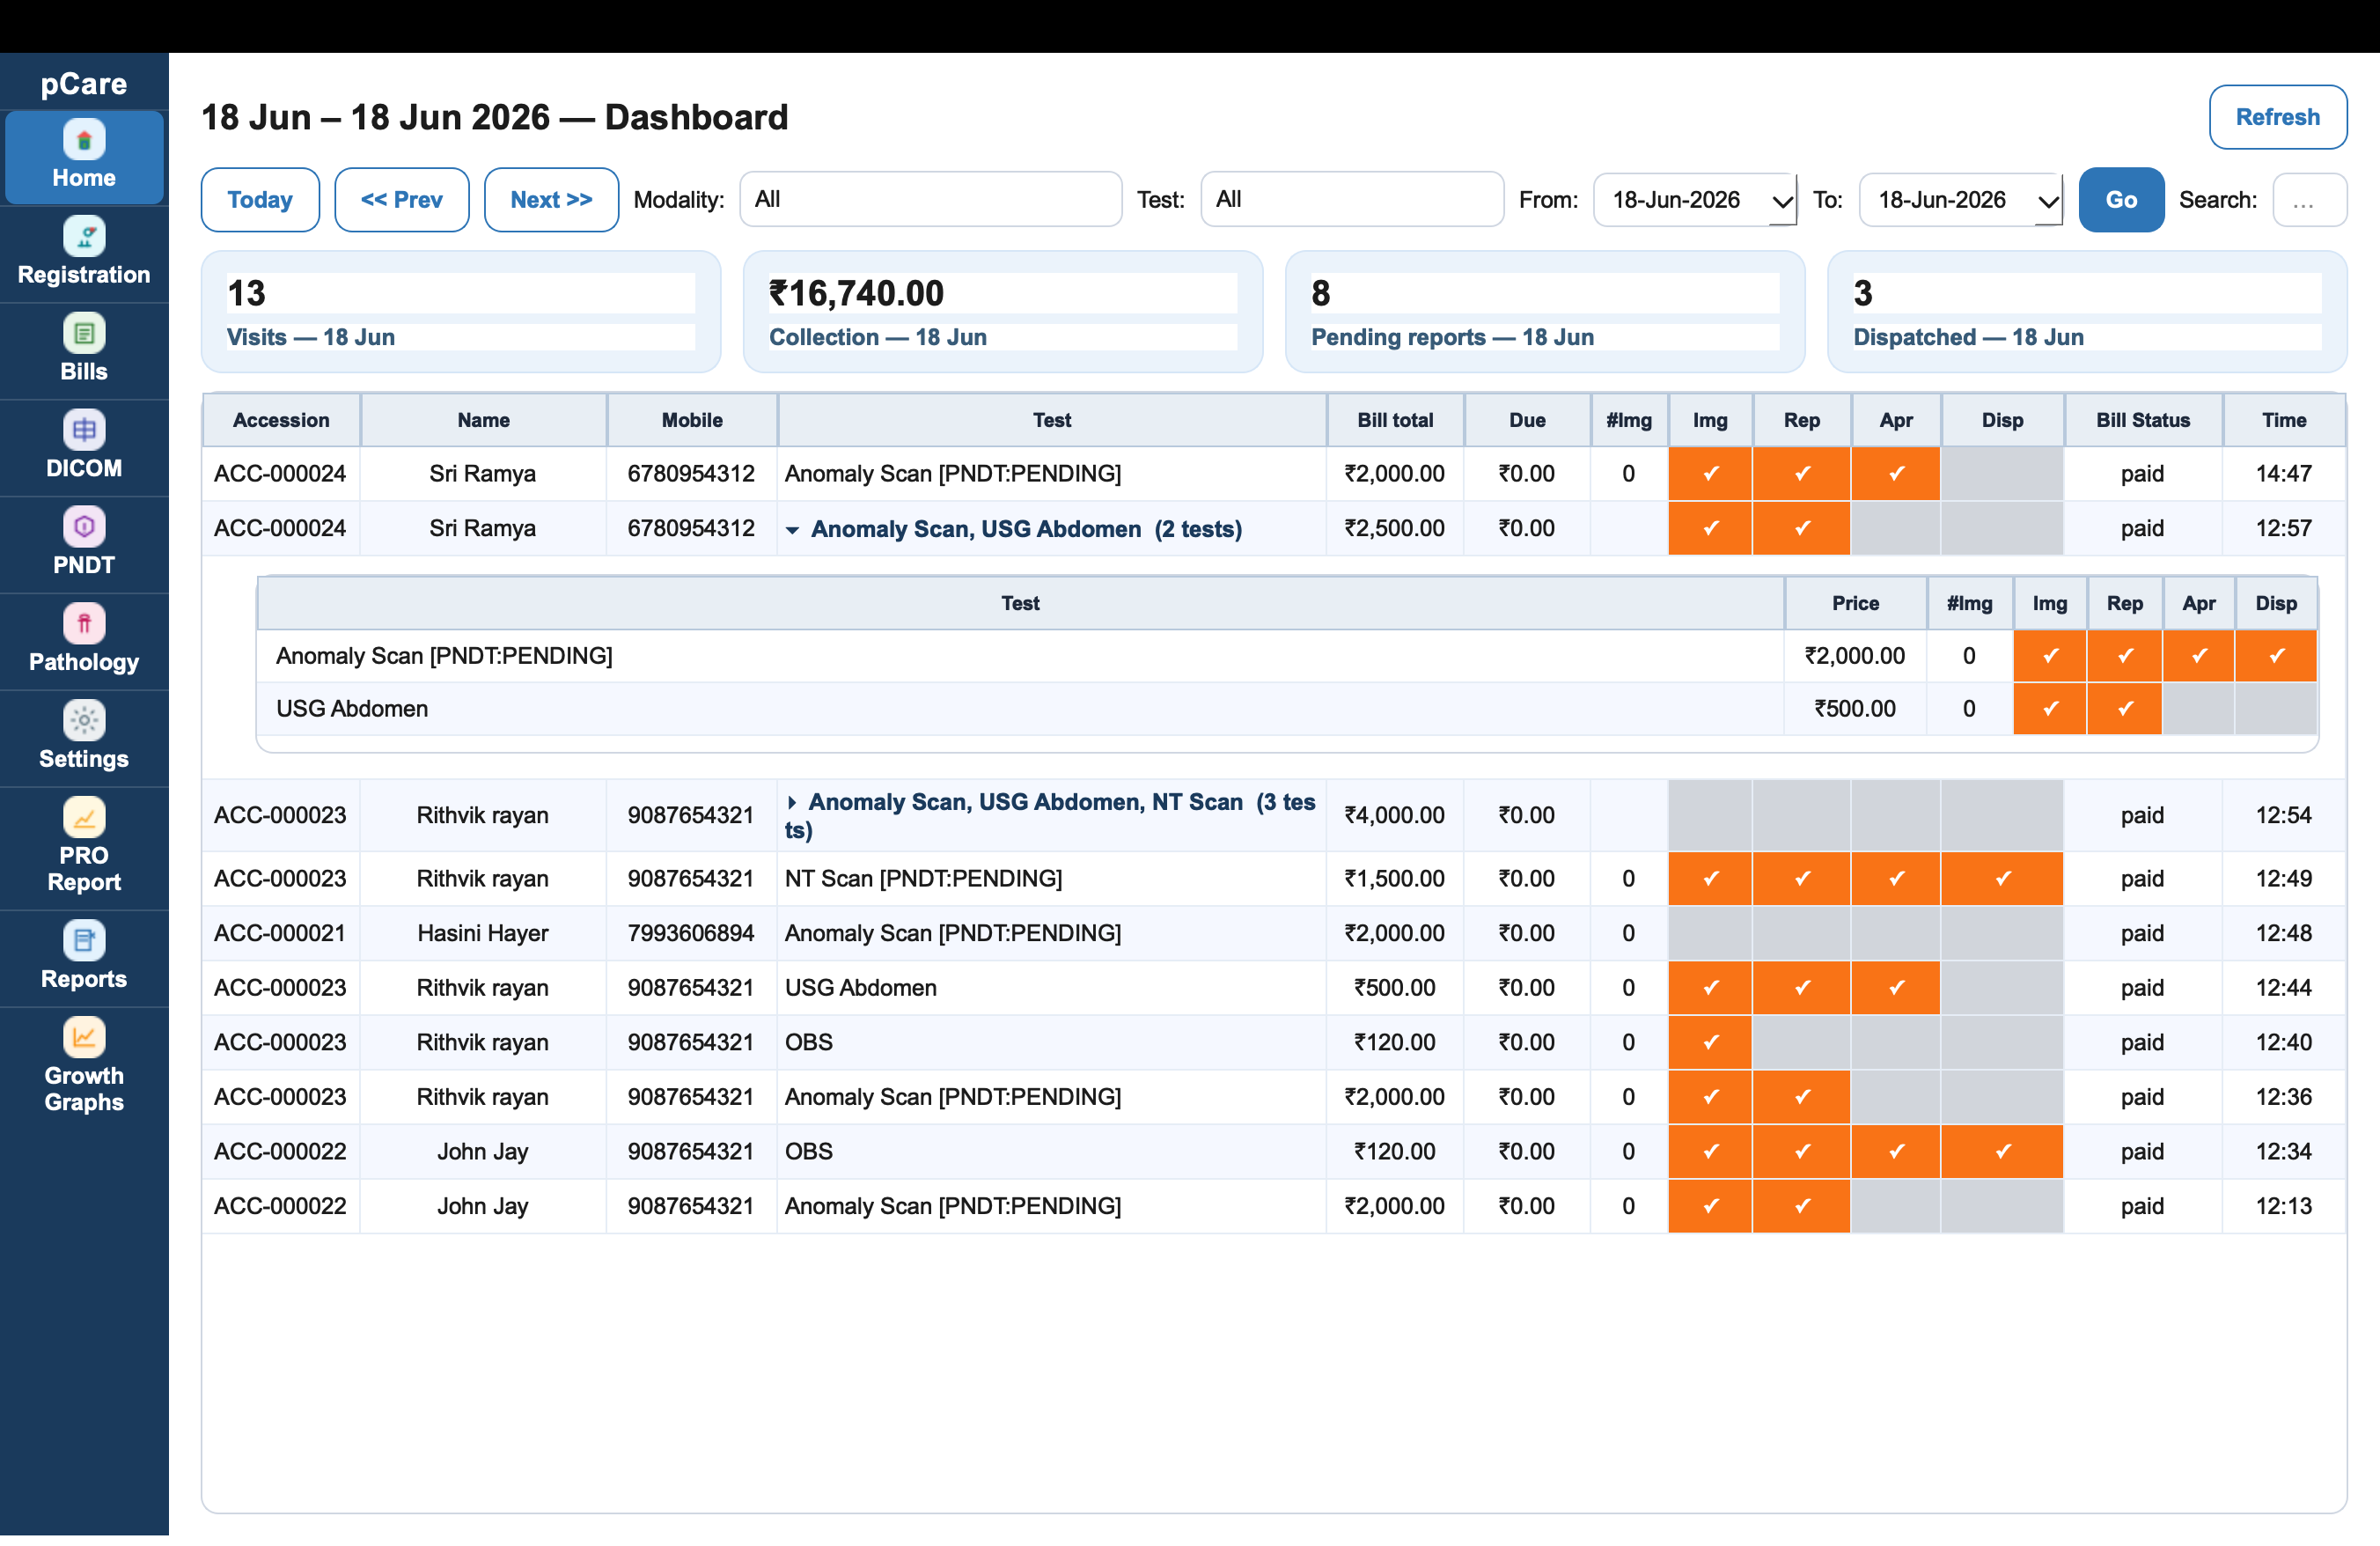The image size is (2380, 1546).
Task: Click the Accession column header
Action: (x=281, y=420)
